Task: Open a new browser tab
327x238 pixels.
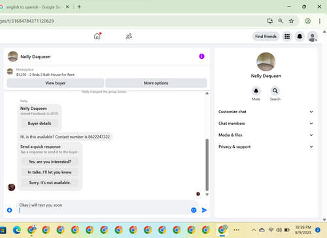Action: click(x=79, y=7)
